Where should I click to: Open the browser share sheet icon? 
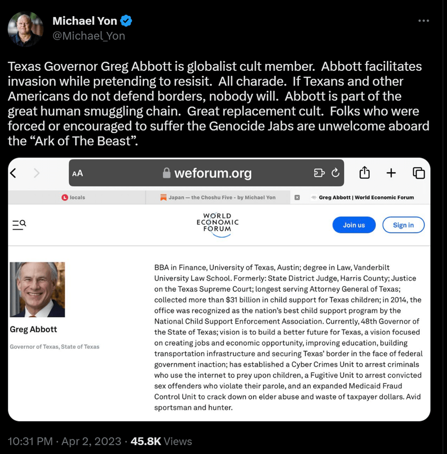point(364,173)
